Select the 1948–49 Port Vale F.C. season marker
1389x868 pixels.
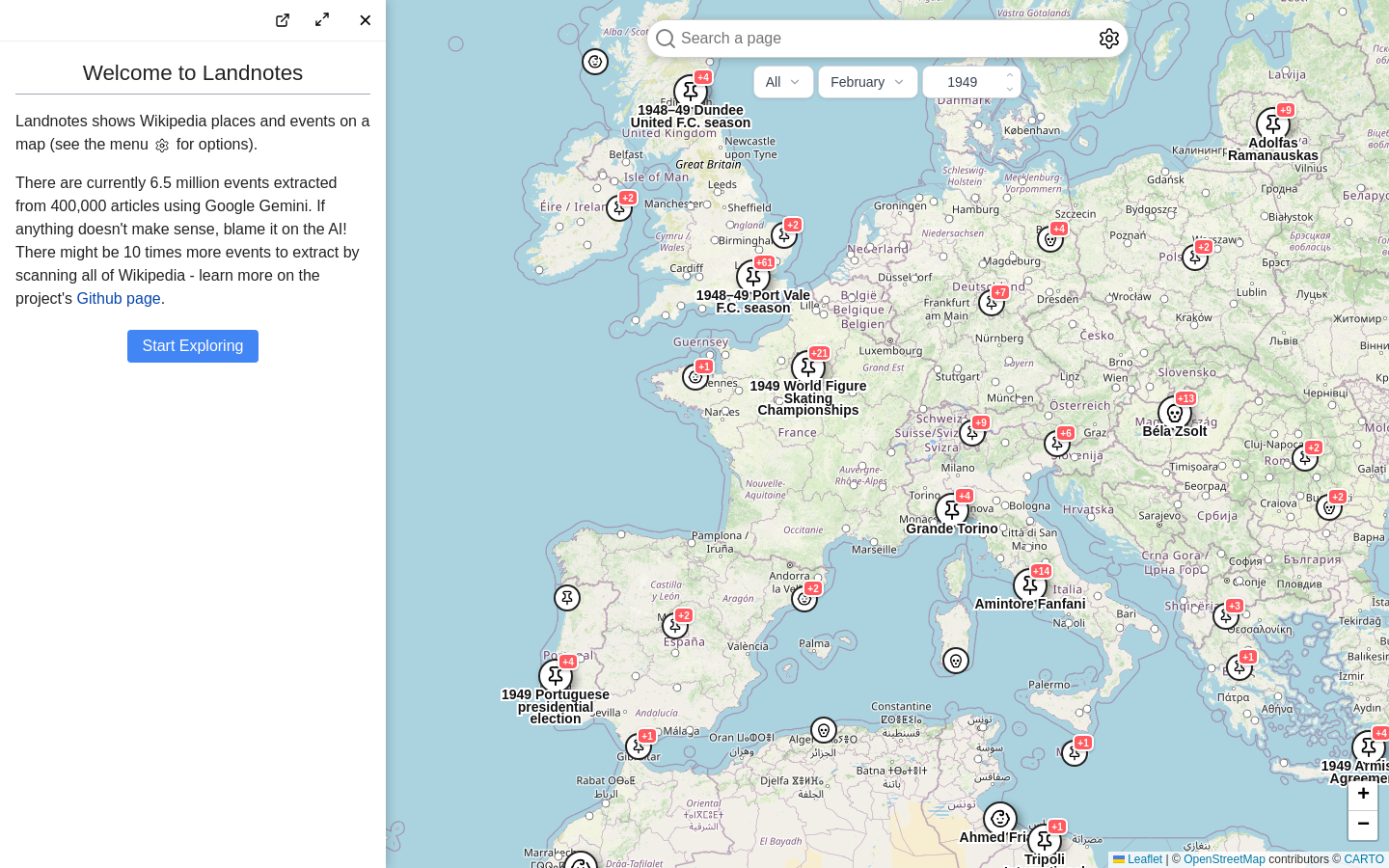pyautogui.click(x=753, y=277)
